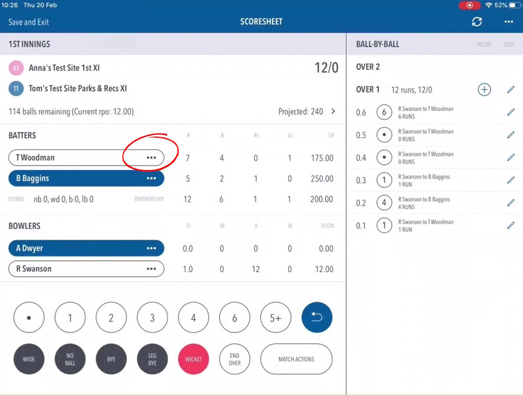Tap Insert in Ball-by-Ball header
523x395 pixels.
[x=484, y=44]
